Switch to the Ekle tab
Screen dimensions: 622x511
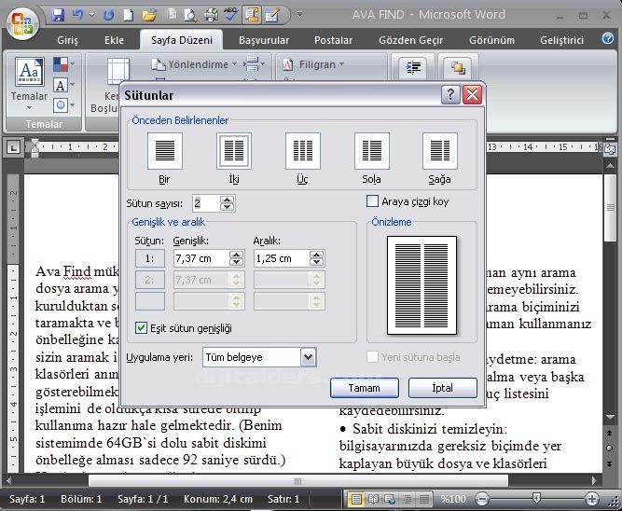(115, 40)
